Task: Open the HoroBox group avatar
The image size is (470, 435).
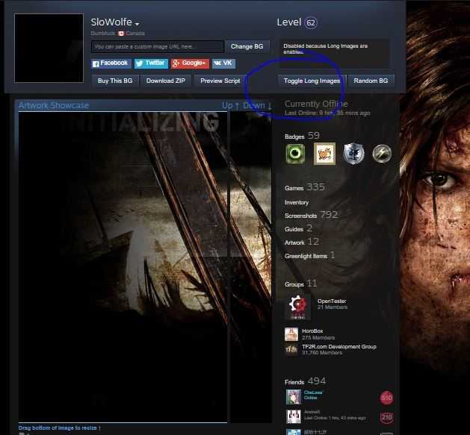Action: tap(291, 334)
